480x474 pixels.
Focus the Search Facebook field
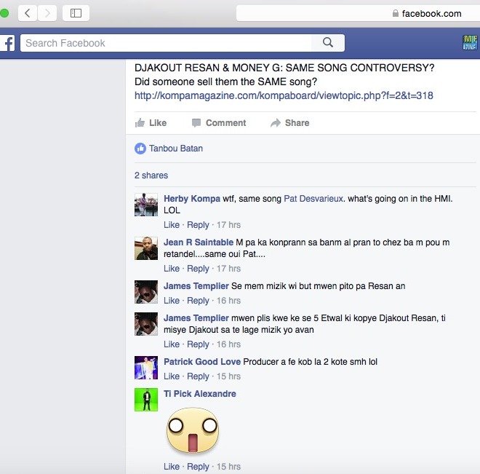click(166, 43)
